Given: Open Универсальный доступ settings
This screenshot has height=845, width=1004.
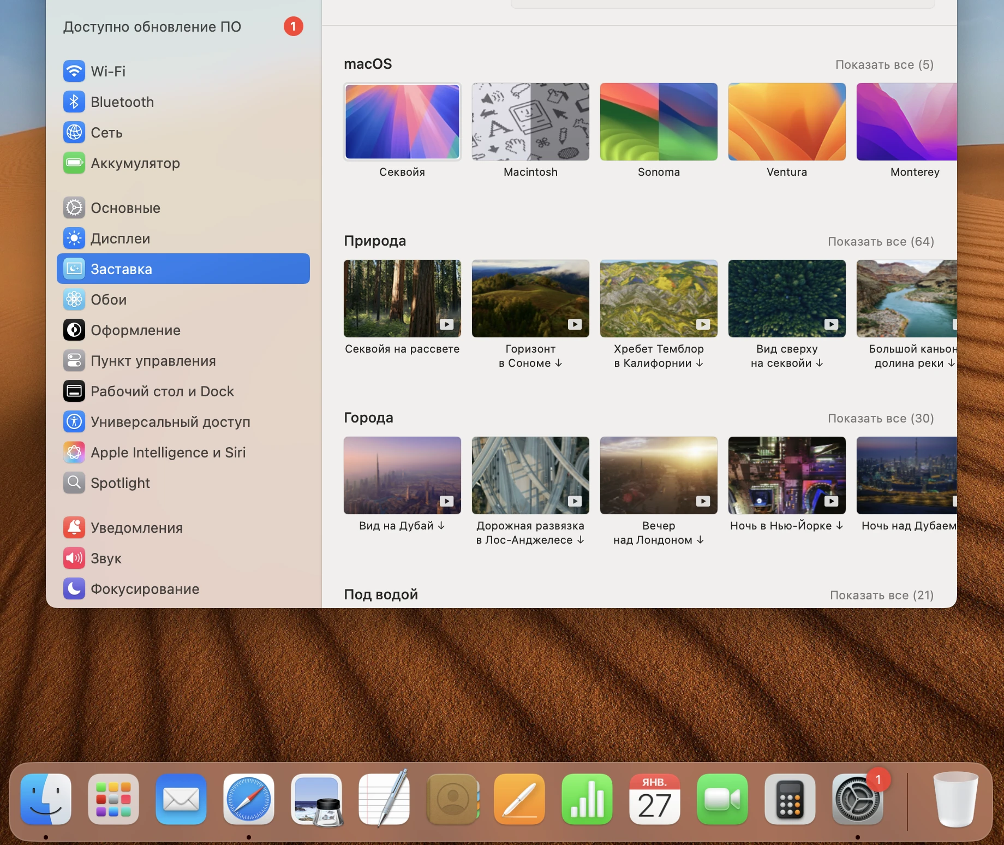Looking at the screenshot, I should point(183,422).
